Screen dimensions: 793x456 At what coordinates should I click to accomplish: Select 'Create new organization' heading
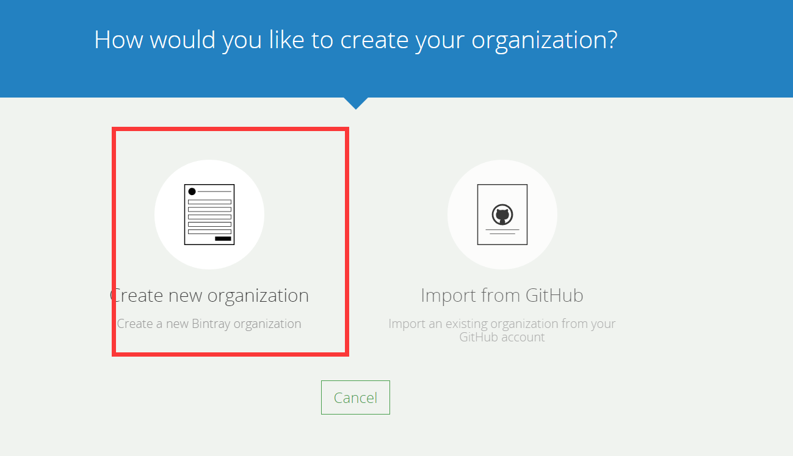pos(209,296)
